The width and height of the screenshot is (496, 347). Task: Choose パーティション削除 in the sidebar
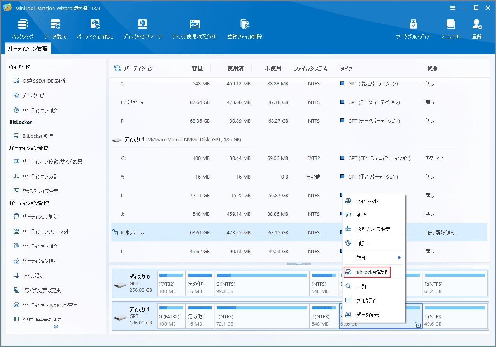(36, 217)
